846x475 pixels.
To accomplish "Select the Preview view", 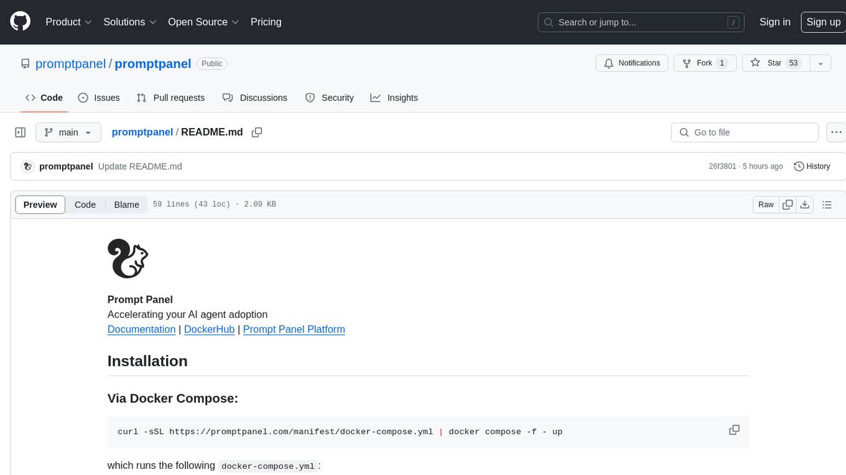I will tap(40, 205).
